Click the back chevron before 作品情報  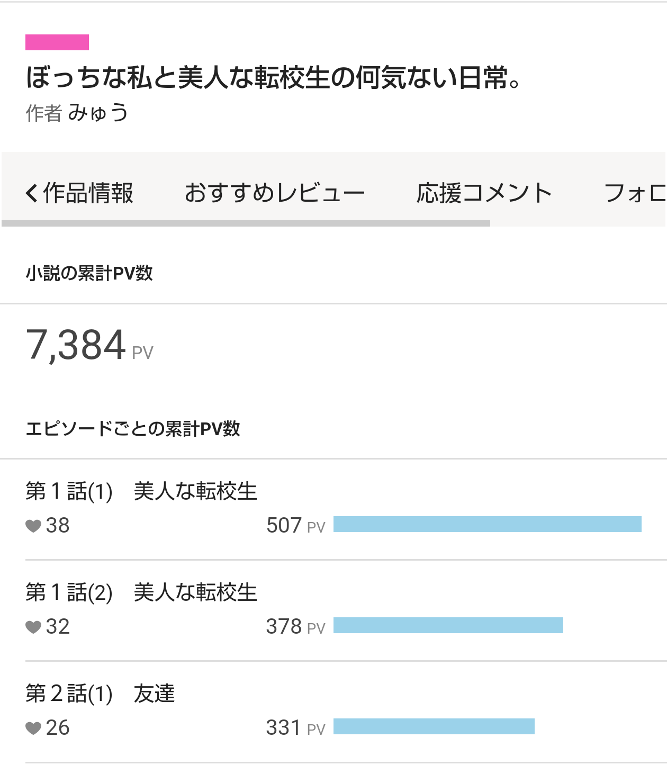click(x=32, y=193)
